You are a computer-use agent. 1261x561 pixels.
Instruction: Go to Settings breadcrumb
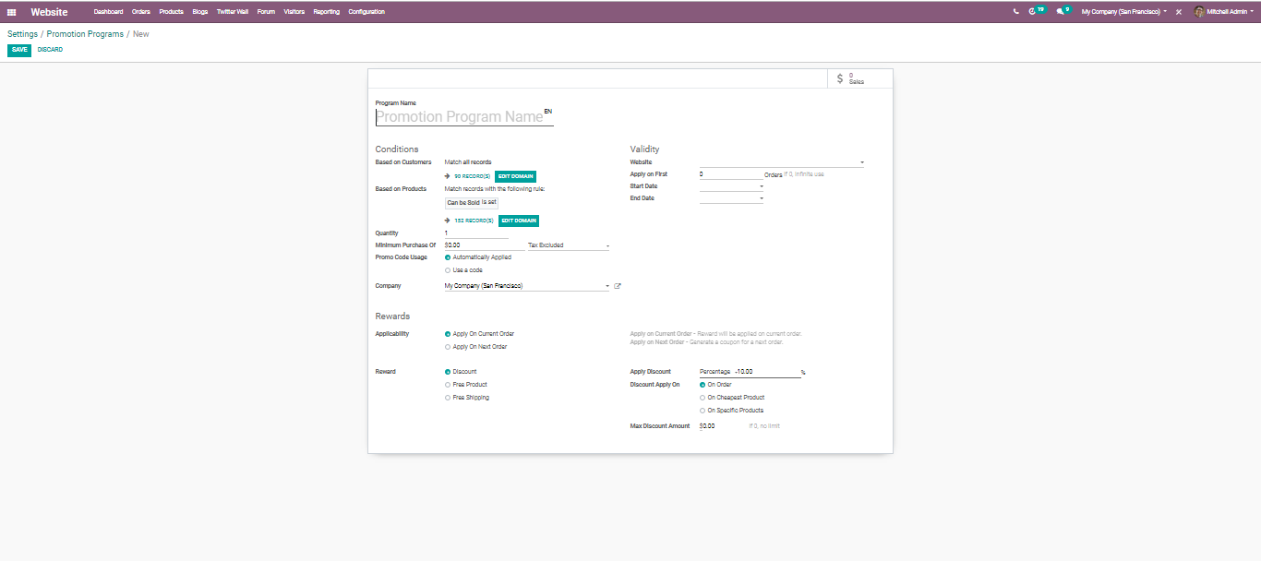(22, 34)
